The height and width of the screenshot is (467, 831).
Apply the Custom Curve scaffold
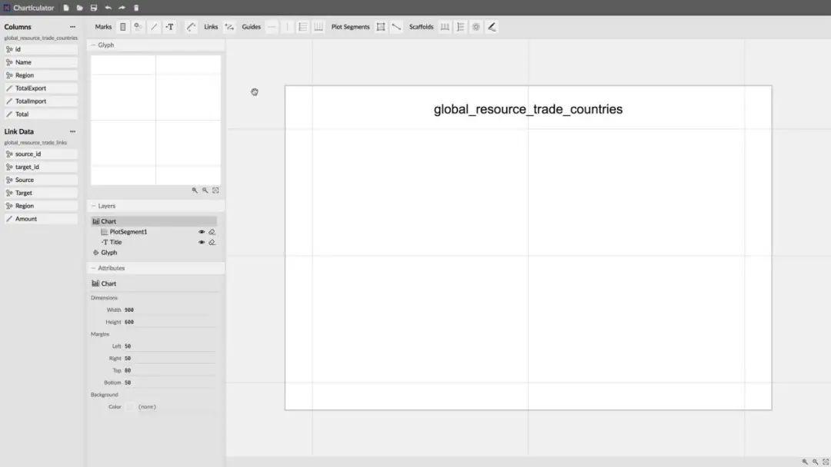click(x=492, y=27)
